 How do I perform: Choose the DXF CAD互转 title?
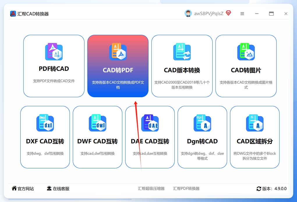(45, 141)
